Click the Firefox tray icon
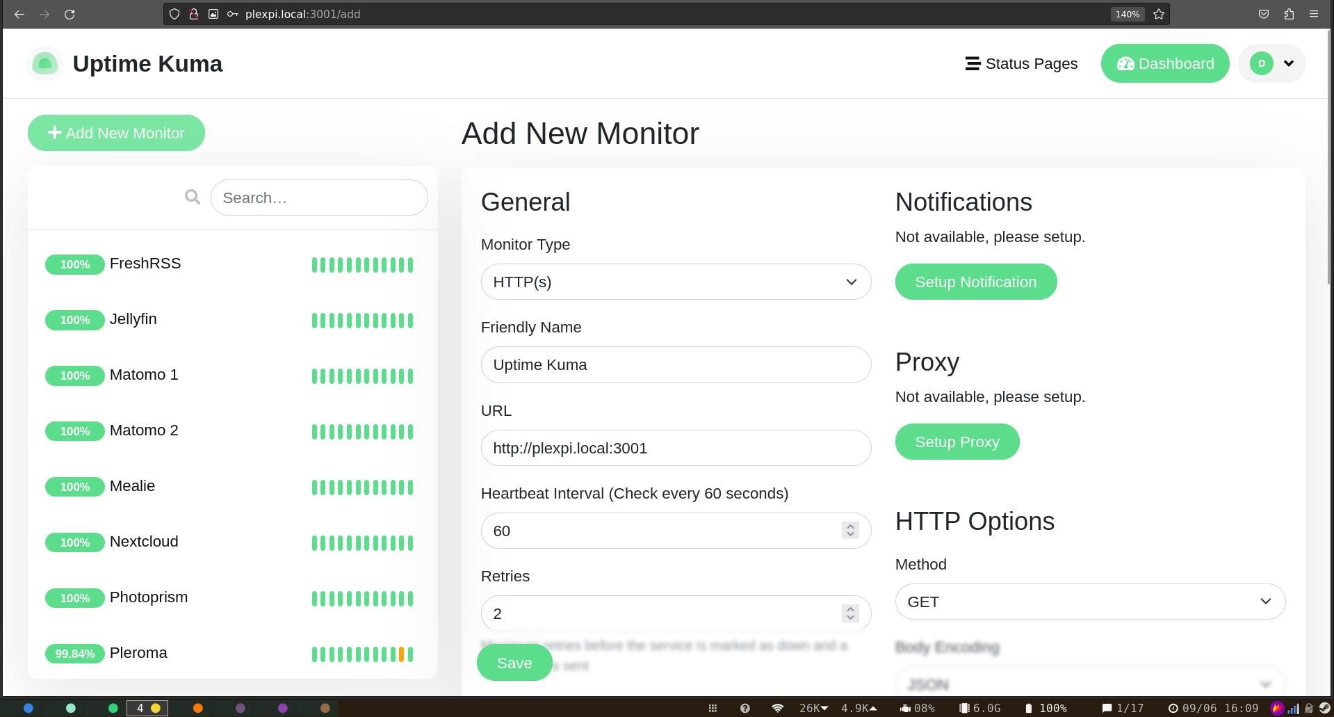 pos(1277,708)
